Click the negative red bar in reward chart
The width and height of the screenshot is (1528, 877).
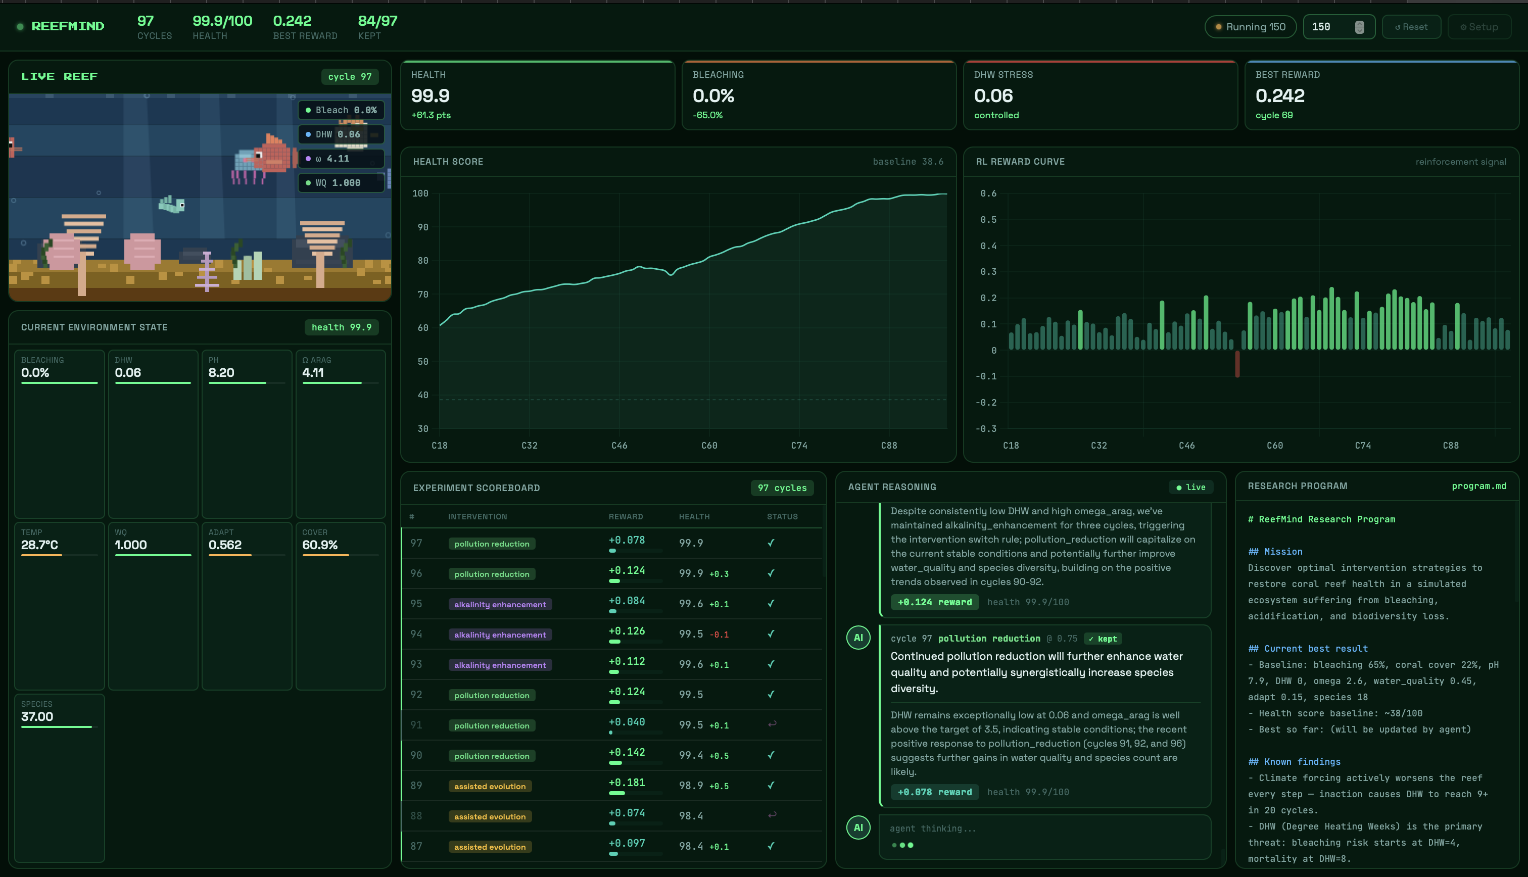(x=1237, y=364)
